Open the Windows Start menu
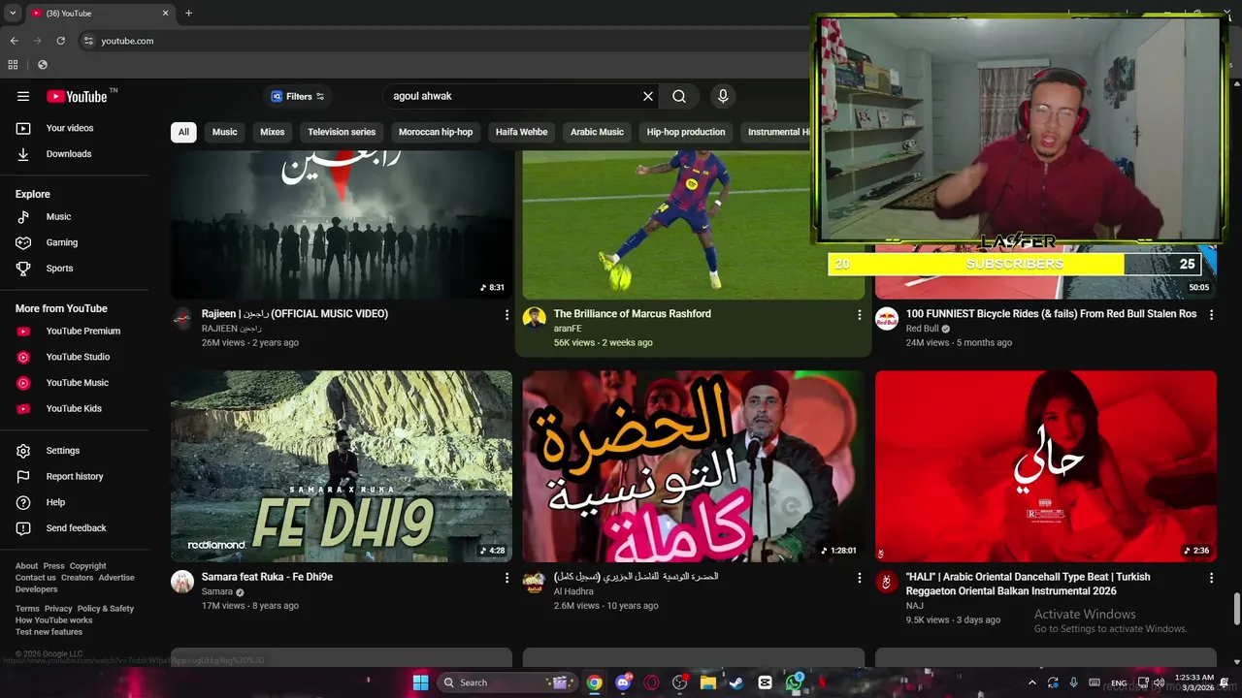Viewport: 1242px width, 698px height. point(420,682)
